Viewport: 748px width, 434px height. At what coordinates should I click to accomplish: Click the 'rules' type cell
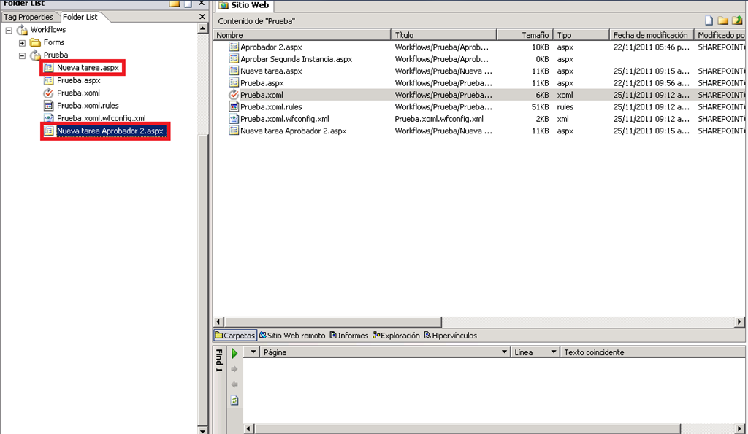(x=565, y=106)
